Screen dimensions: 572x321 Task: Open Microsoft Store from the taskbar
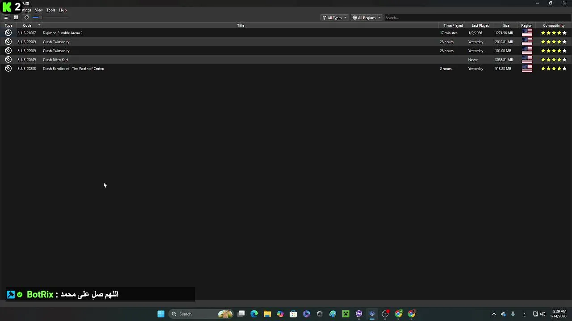pos(293,314)
